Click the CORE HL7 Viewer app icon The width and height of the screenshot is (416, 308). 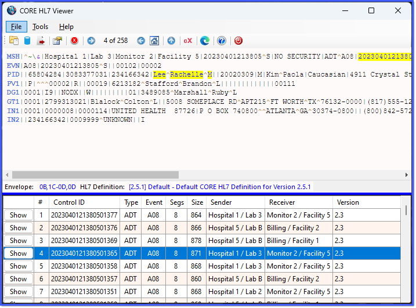[12, 10]
